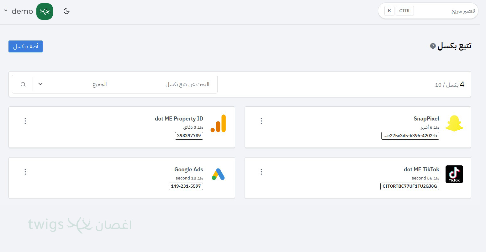Click the twigs footer logo
The image size is (486, 252).
[80, 225]
